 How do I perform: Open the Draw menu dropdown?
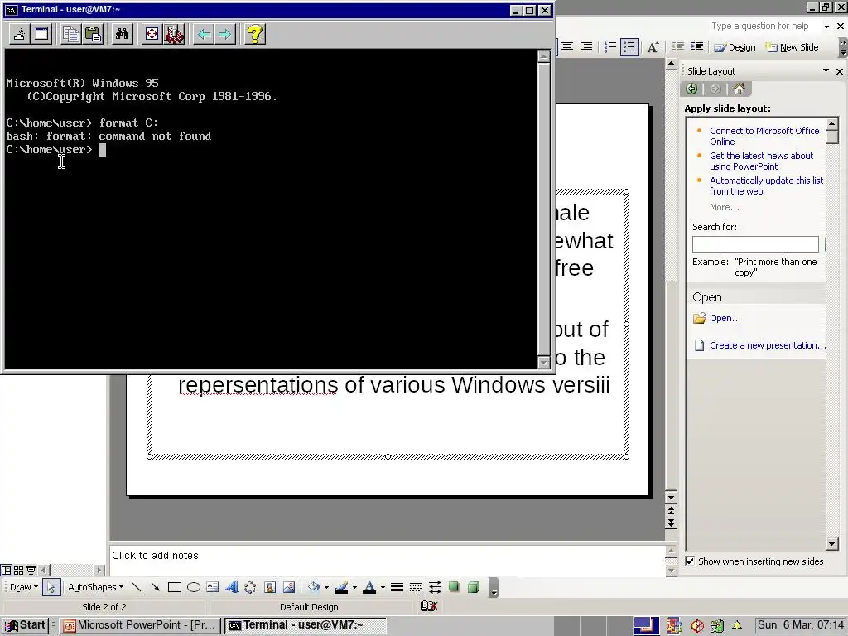[x=24, y=587]
